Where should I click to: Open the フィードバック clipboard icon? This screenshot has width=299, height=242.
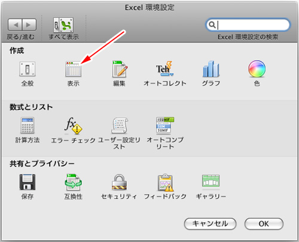[165, 182]
